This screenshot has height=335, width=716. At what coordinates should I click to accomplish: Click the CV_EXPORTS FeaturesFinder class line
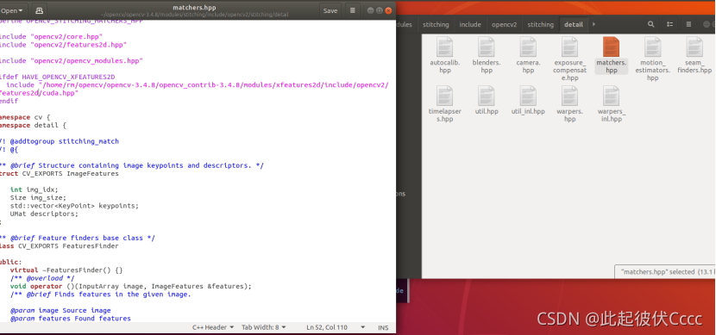coord(60,246)
